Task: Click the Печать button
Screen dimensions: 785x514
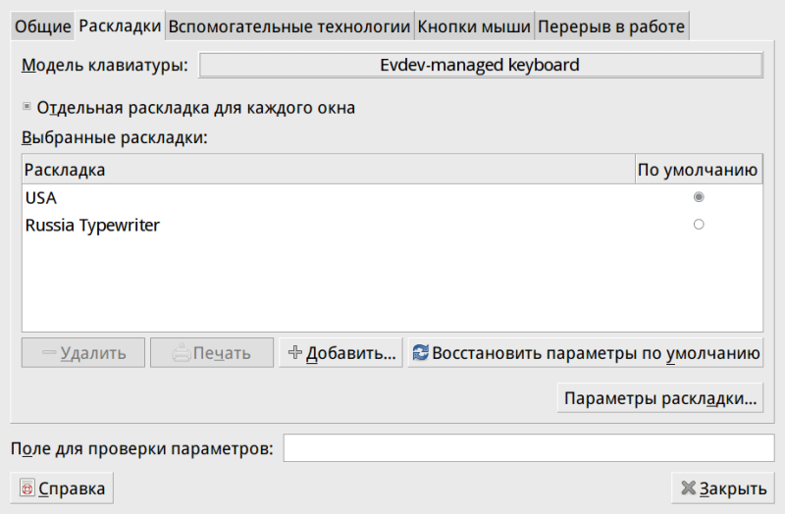Action: (x=212, y=353)
